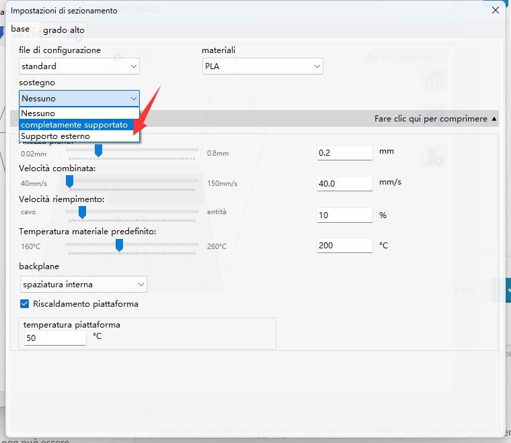Open the file di configurazione dropdown
This screenshot has width=511, height=443.
(79, 66)
